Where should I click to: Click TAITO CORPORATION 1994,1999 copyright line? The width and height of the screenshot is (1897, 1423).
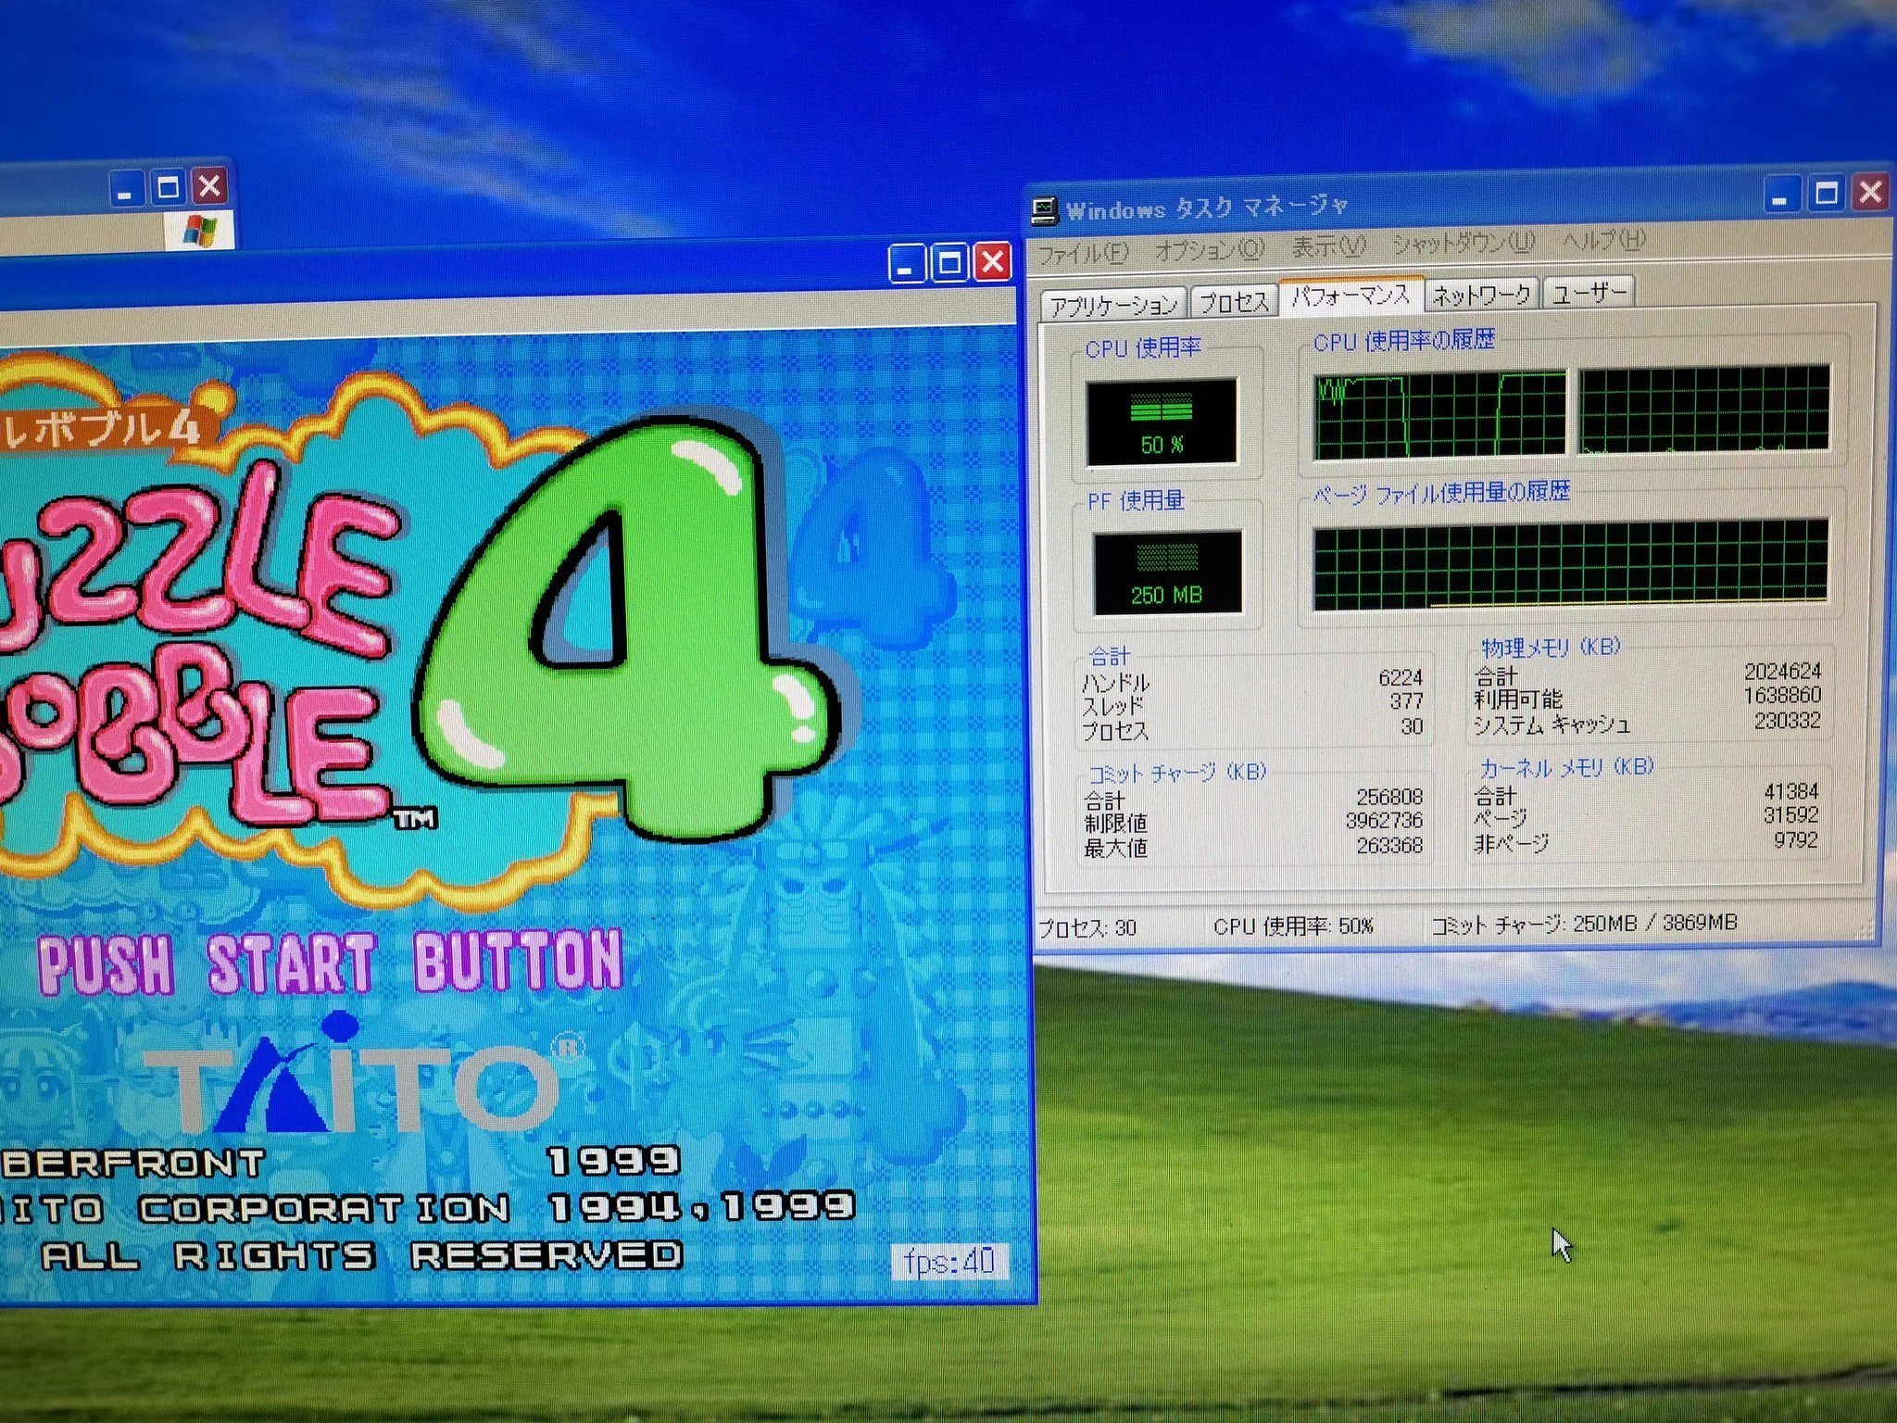426,1208
